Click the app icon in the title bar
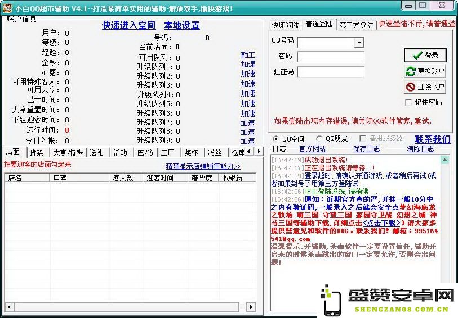This screenshot has height=318, width=458. pyautogui.click(x=7, y=8)
